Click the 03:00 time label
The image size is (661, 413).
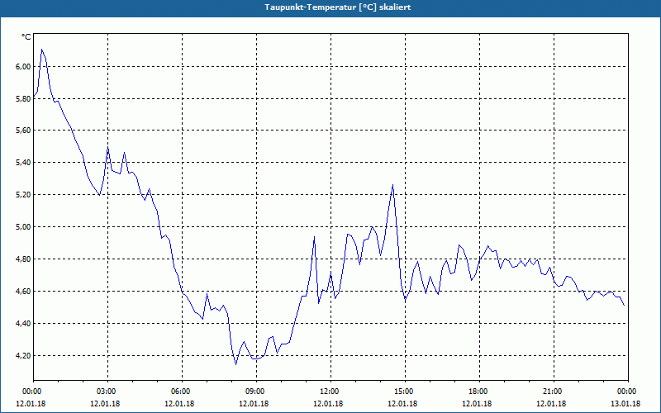point(107,392)
